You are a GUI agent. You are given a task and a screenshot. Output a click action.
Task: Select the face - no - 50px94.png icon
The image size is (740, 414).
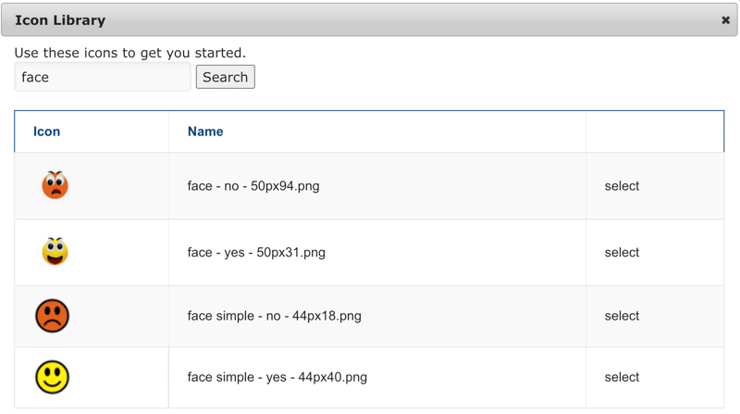622,186
